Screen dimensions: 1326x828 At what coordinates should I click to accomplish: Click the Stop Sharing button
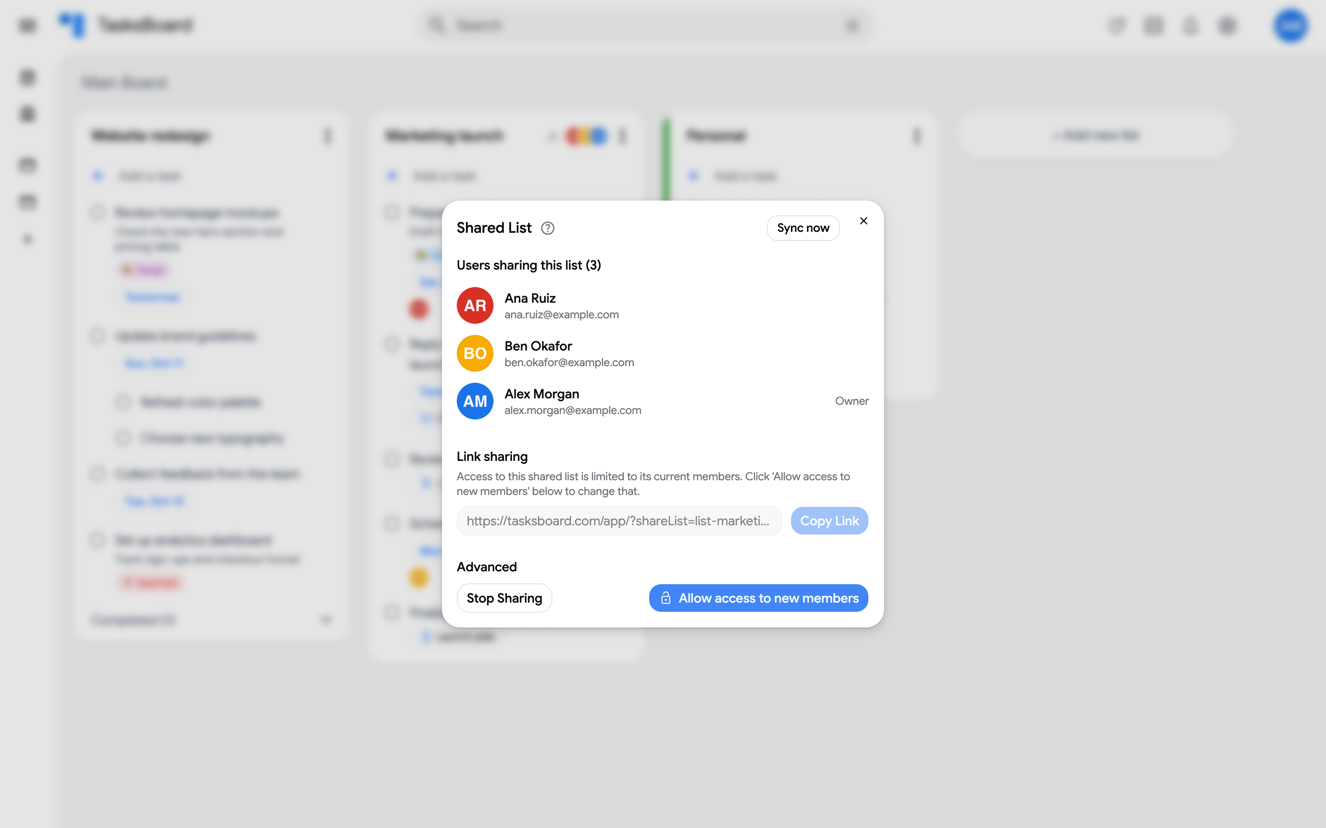tap(504, 598)
